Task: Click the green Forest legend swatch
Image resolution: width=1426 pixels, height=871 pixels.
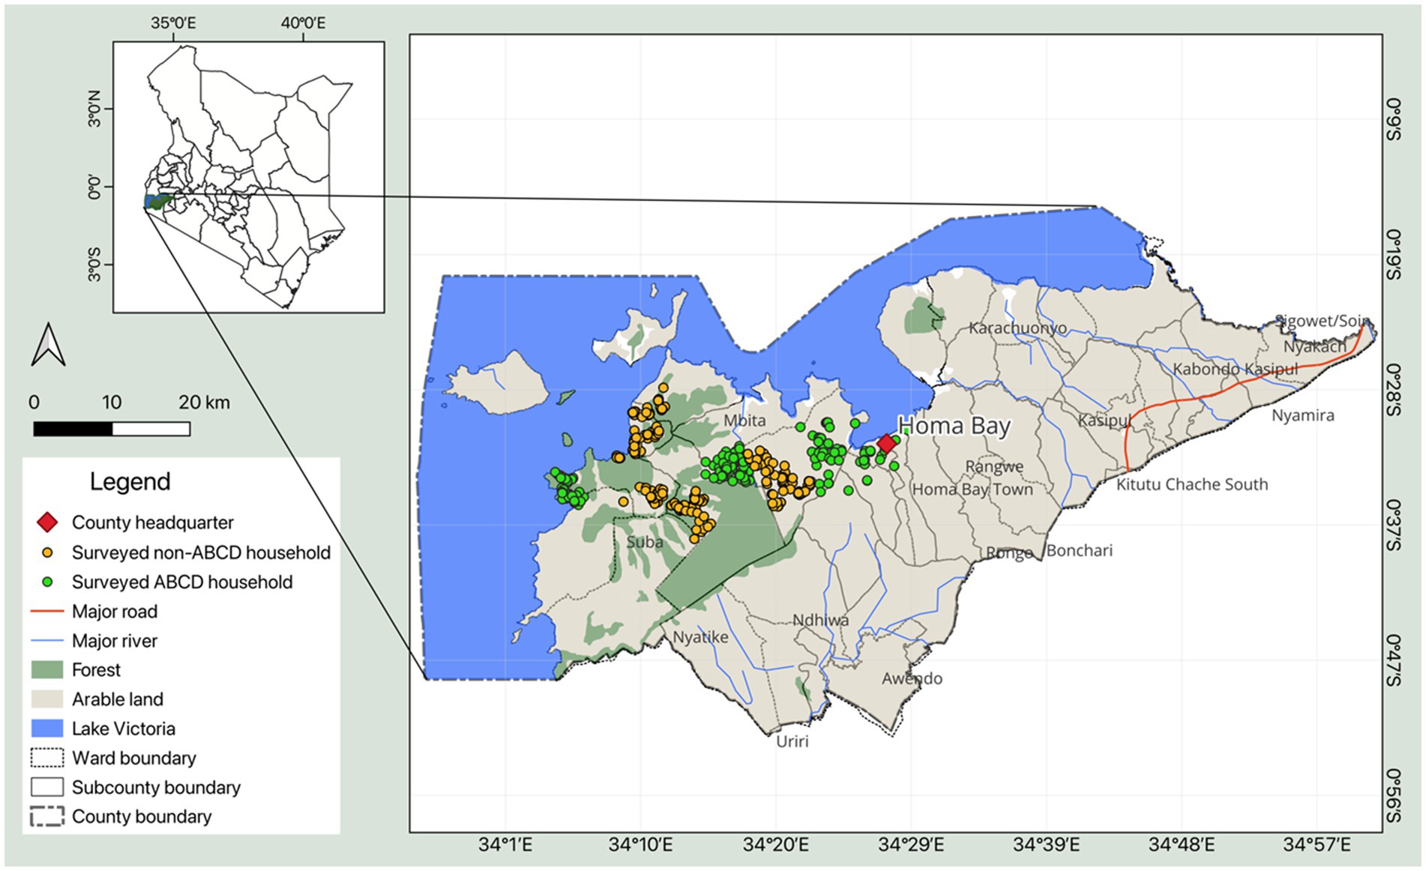Action: (x=46, y=669)
